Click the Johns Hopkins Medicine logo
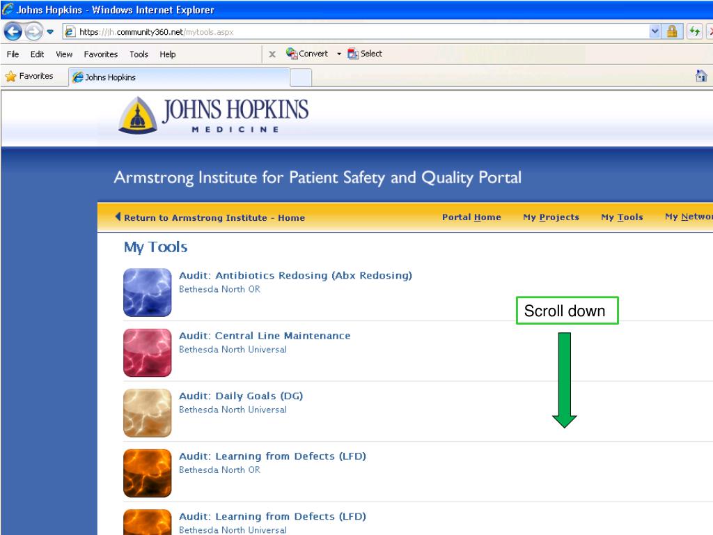The height and width of the screenshot is (535, 713). (213, 116)
